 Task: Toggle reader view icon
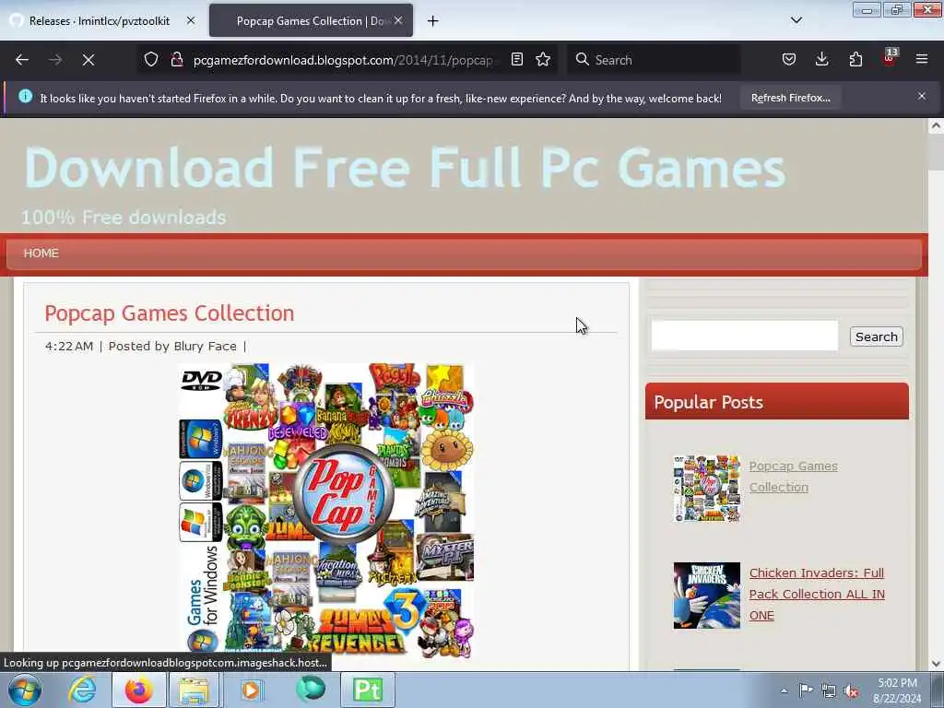[x=516, y=60]
